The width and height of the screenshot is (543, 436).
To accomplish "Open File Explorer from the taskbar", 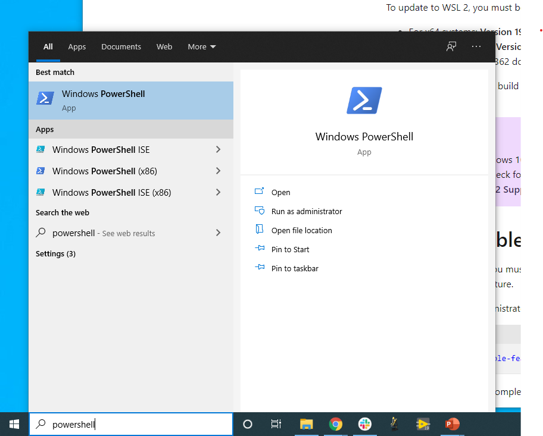I will (x=306, y=424).
